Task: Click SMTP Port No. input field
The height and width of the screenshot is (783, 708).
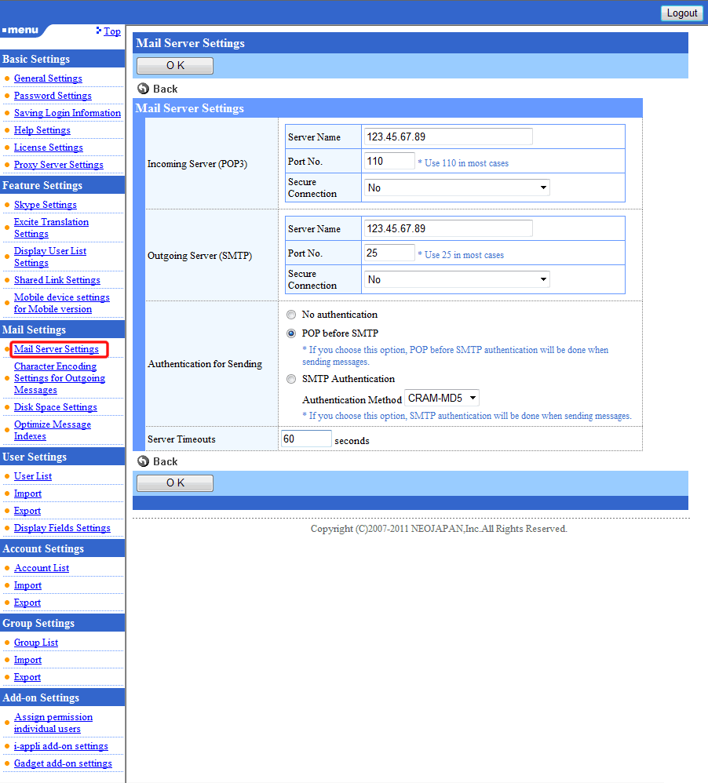Action: pos(389,253)
